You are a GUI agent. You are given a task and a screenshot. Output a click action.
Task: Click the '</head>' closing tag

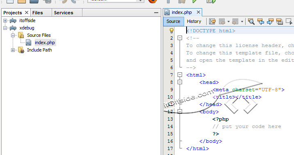point(211,104)
